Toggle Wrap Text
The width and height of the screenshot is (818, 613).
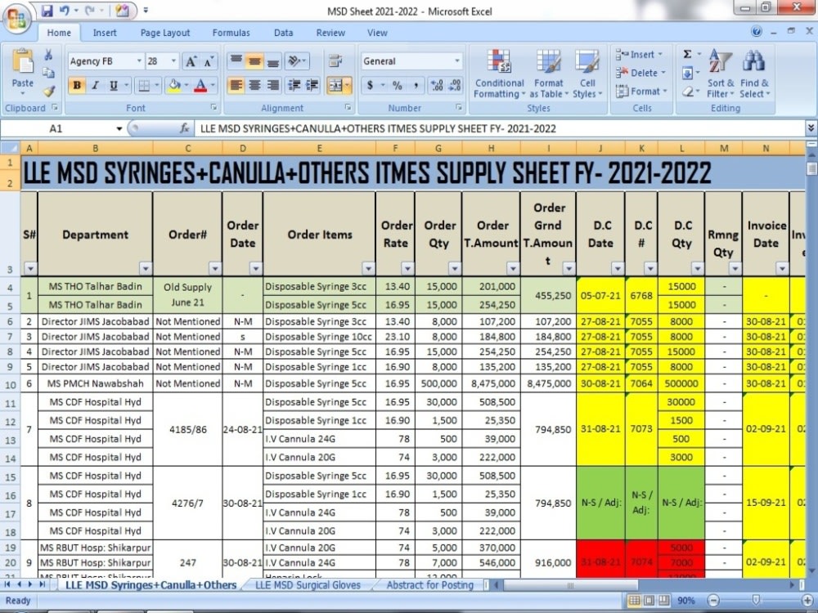coord(335,61)
